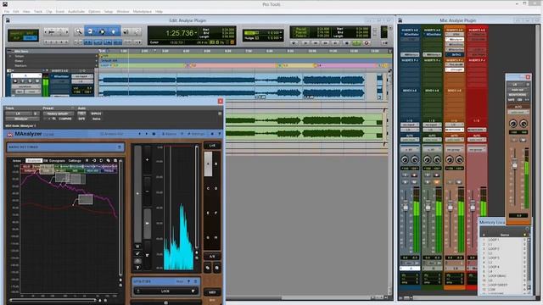This screenshot has height=305, width=543.
Task: Mute track A in Edit window
Action: (37, 81)
